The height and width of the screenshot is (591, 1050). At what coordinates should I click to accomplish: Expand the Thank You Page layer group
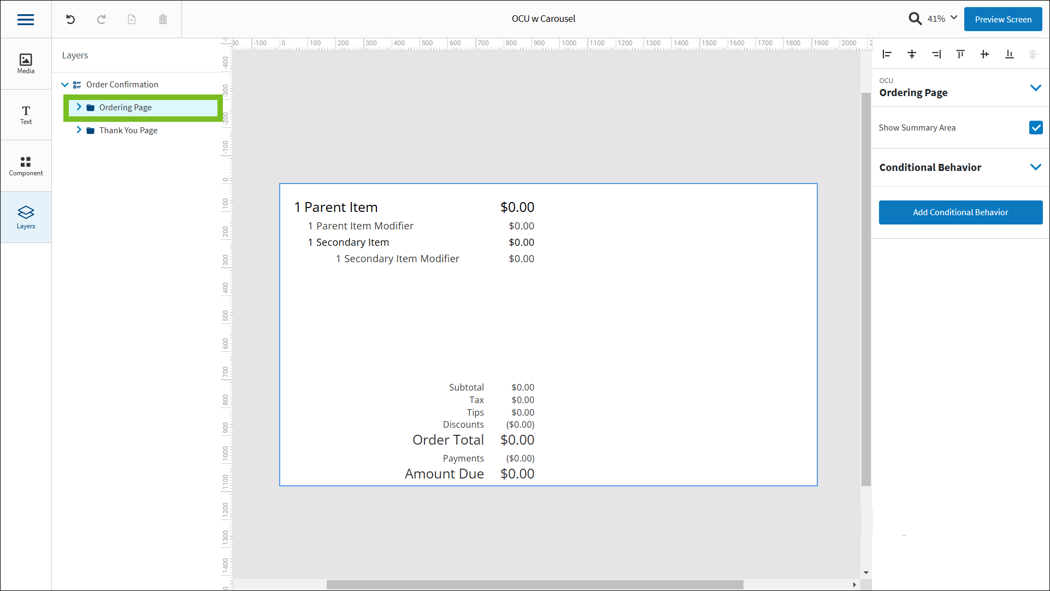79,130
